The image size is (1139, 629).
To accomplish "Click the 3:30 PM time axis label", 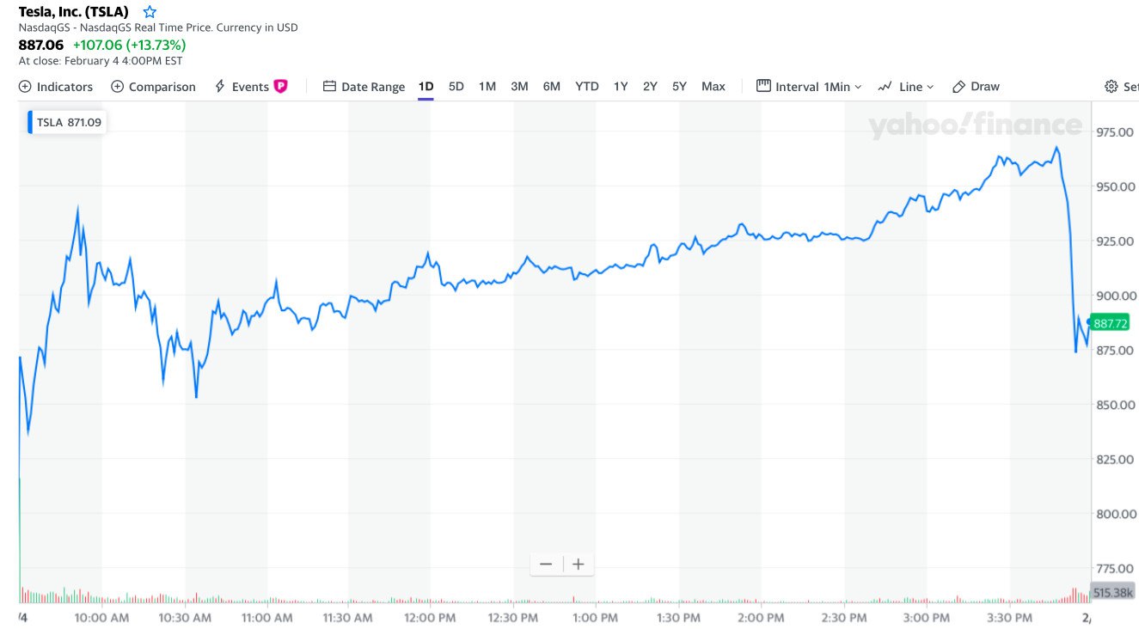I will [x=1010, y=618].
